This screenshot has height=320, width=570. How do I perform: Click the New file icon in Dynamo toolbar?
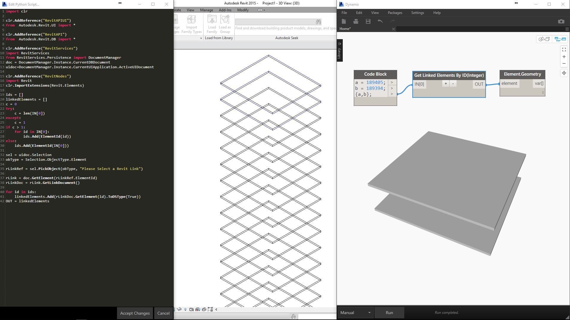pyautogui.click(x=344, y=21)
